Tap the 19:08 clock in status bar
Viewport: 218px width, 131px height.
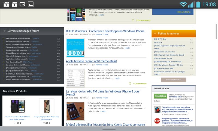[x=209, y=4]
